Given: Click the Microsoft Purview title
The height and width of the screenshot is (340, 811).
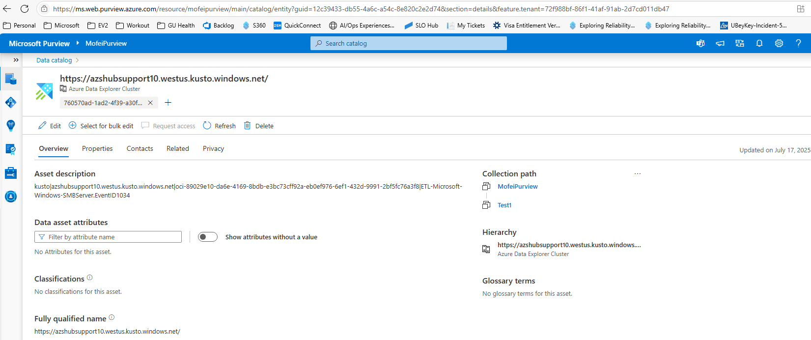Looking at the screenshot, I should pos(39,43).
